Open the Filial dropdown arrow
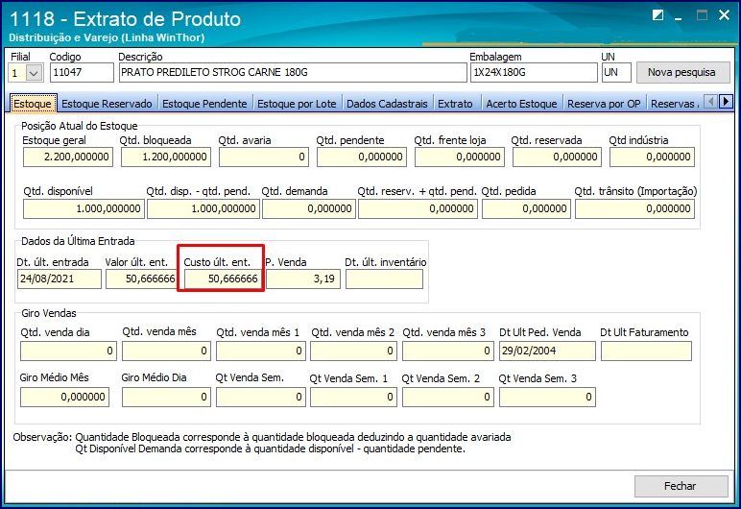Screen dimensions: 741x509 click(34, 73)
